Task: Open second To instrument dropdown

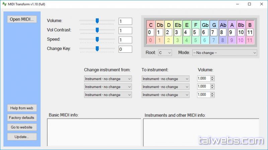Action: pos(165,87)
